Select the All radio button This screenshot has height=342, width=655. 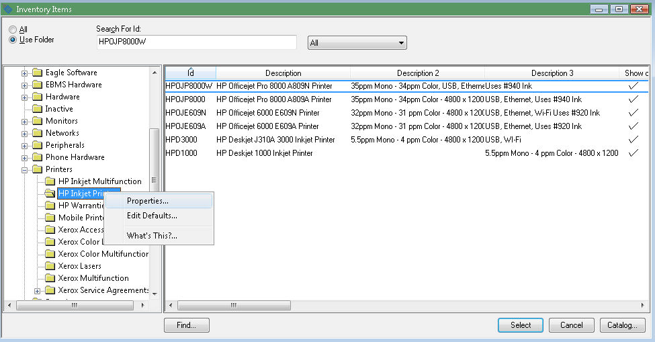pyautogui.click(x=13, y=30)
